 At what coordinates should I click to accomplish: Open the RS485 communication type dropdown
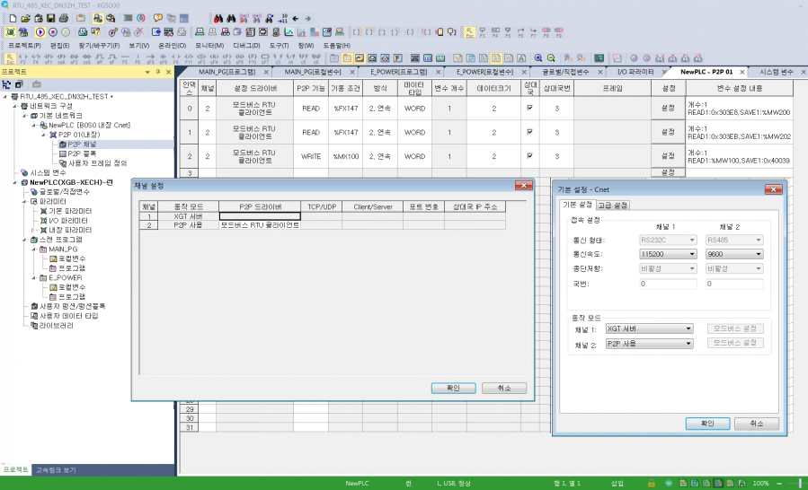tap(759, 240)
